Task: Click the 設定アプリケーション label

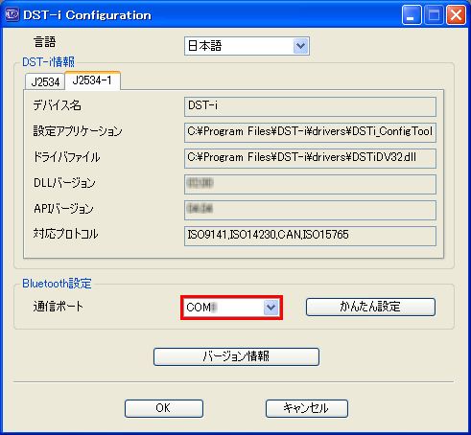Action: click(78, 131)
